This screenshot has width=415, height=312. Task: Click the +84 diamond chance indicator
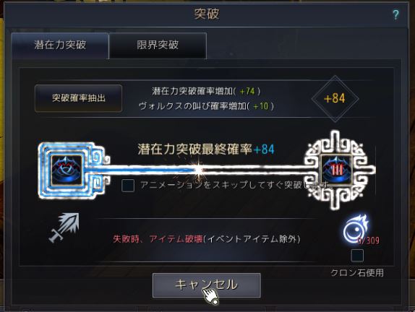click(x=335, y=99)
